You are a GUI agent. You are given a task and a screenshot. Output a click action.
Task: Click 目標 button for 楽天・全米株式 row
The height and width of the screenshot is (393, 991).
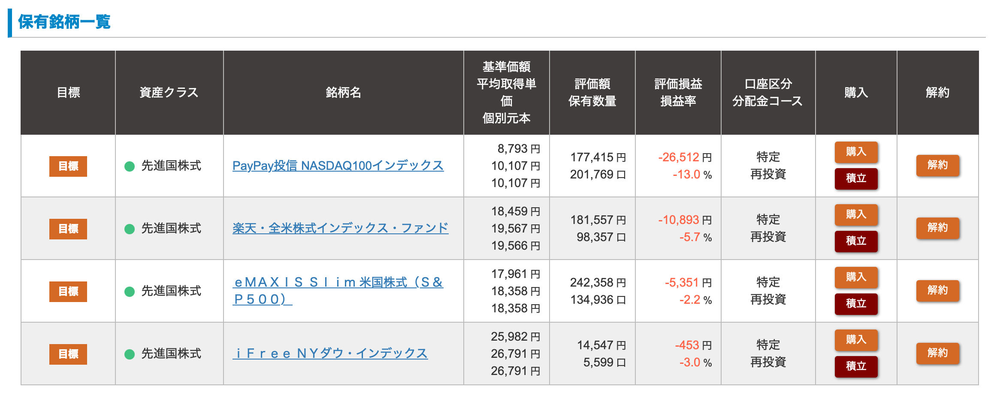68,229
